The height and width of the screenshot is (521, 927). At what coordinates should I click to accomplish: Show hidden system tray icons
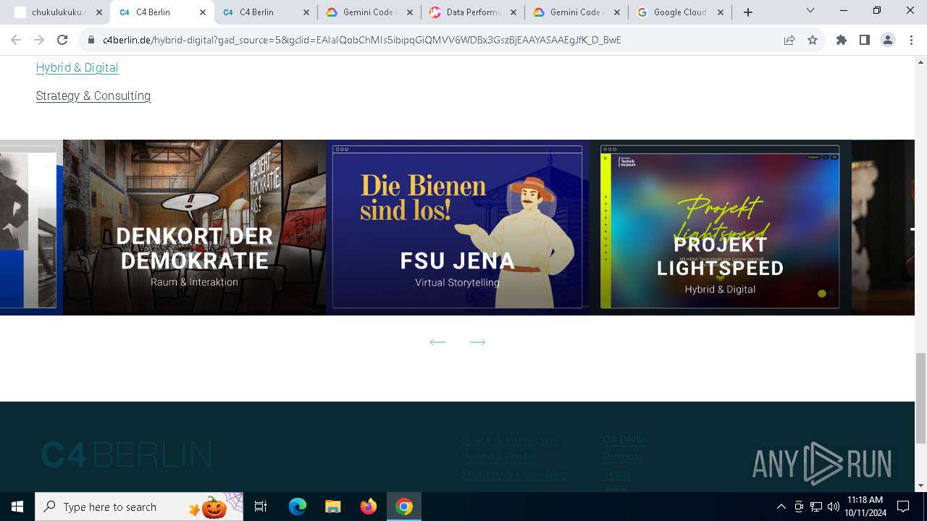pos(781,507)
